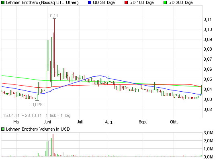Click the '1 Tick = 1 Tag' note

pyautogui.click(x=58, y=115)
